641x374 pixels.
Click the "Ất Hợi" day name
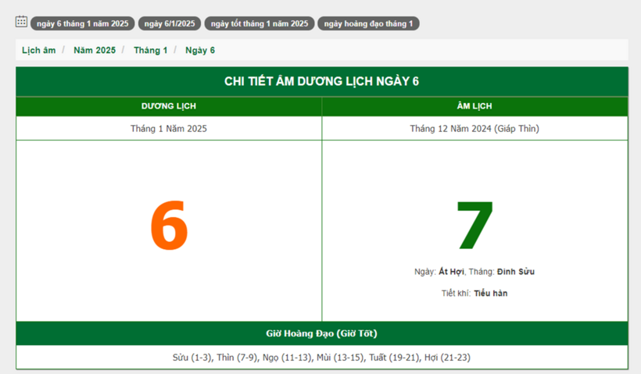point(451,272)
